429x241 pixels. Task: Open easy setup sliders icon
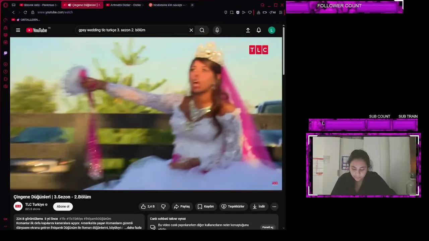tap(281, 12)
